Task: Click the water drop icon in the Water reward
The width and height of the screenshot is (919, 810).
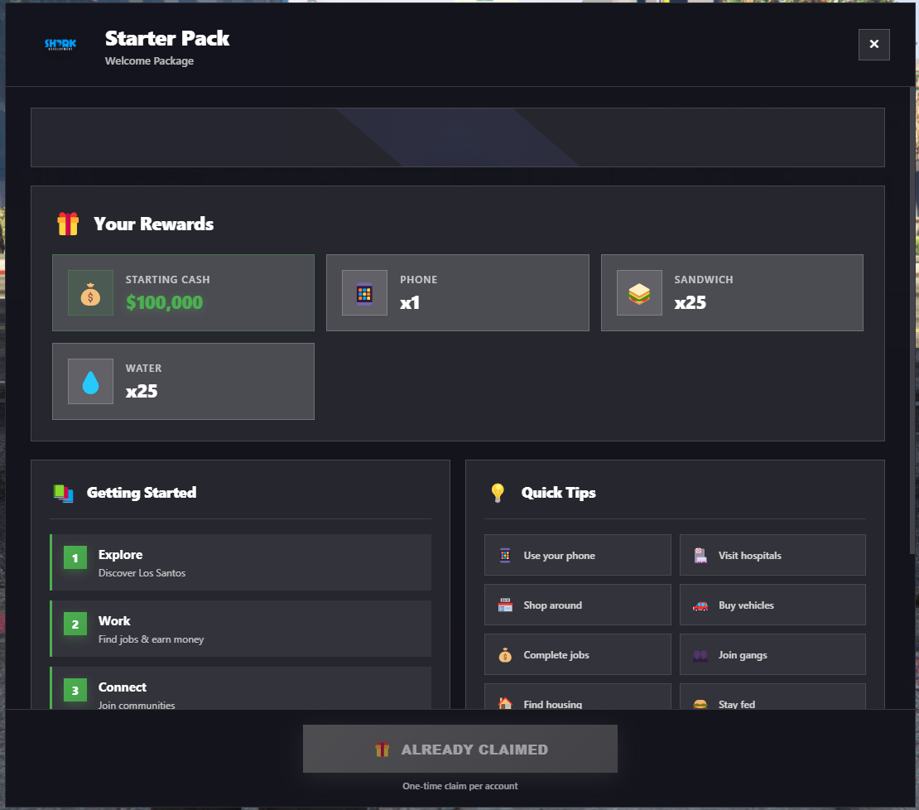Action: 90,382
